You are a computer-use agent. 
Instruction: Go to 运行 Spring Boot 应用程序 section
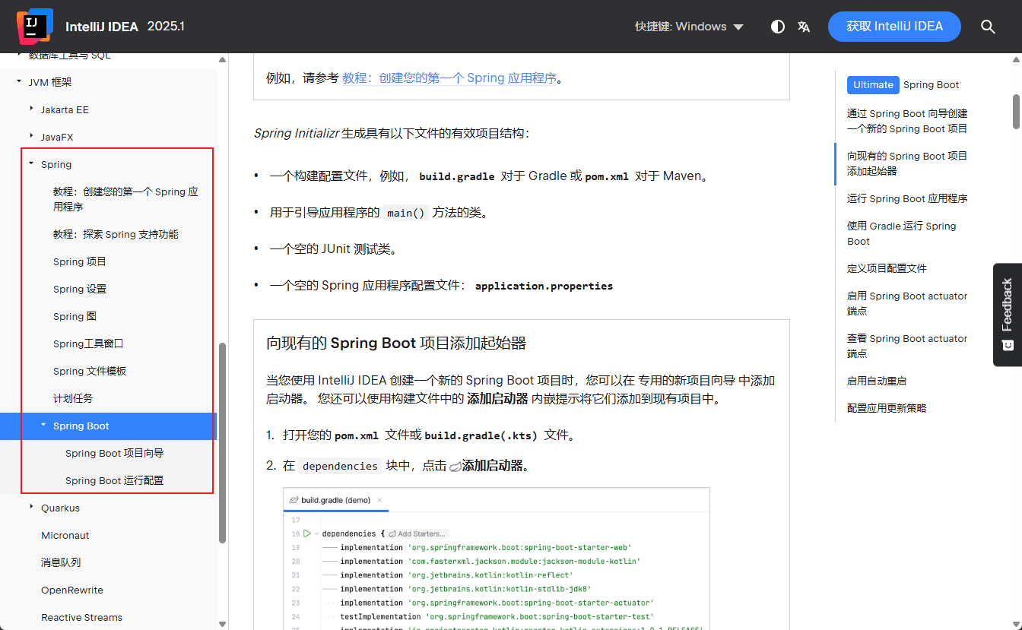pos(906,198)
